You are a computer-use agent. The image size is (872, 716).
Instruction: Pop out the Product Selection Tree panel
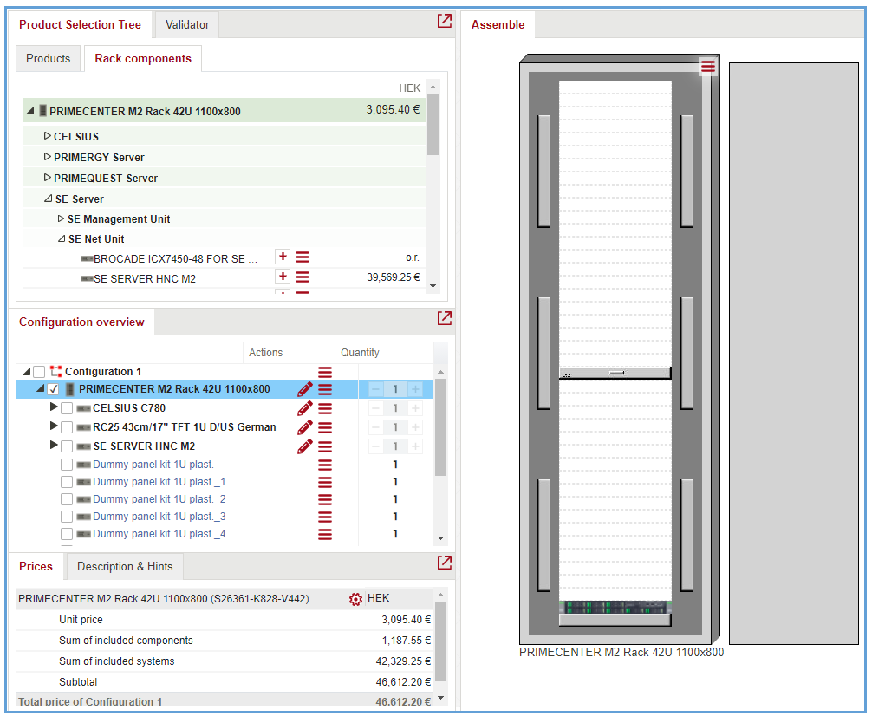[x=444, y=21]
